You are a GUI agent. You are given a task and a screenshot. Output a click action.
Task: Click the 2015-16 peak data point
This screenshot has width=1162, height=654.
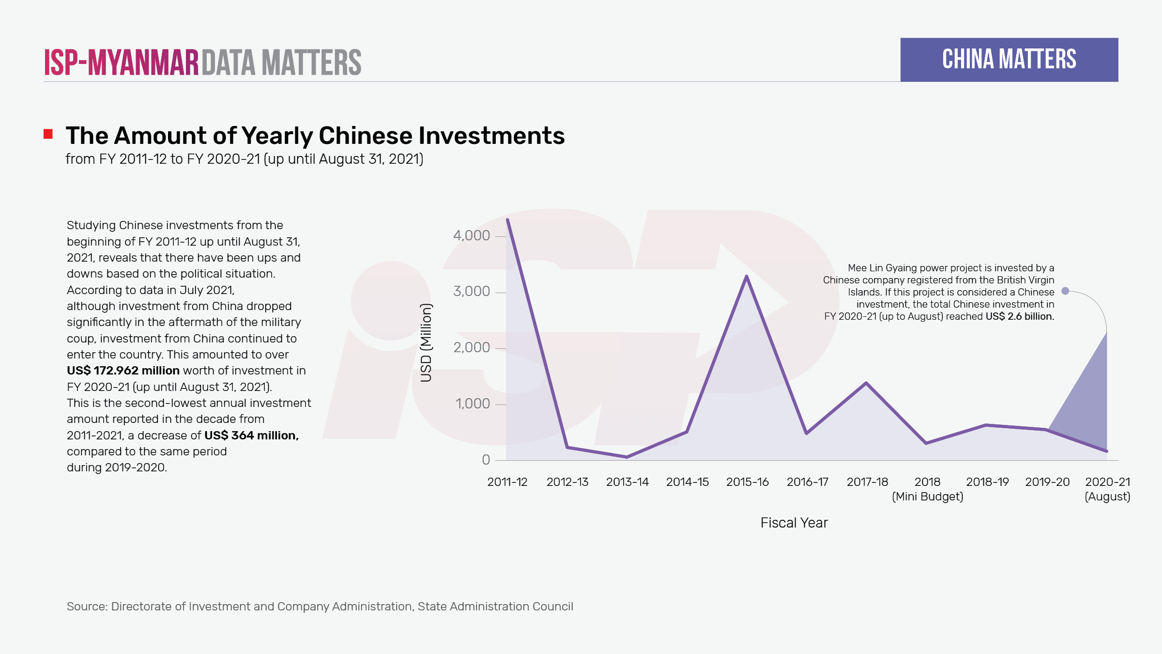click(747, 277)
